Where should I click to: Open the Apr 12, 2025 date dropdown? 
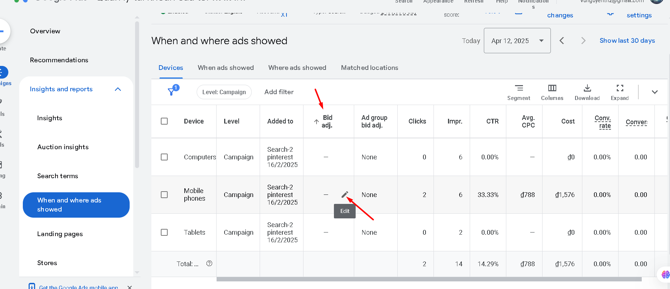(517, 41)
